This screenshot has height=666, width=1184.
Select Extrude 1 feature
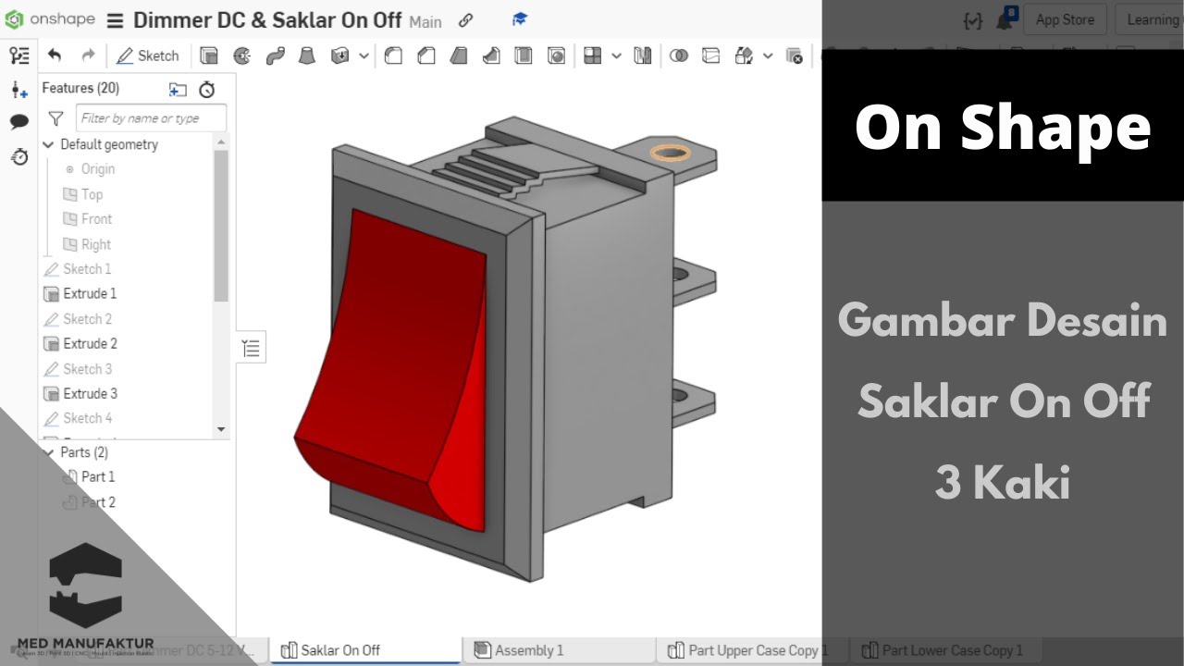click(90, 294)
